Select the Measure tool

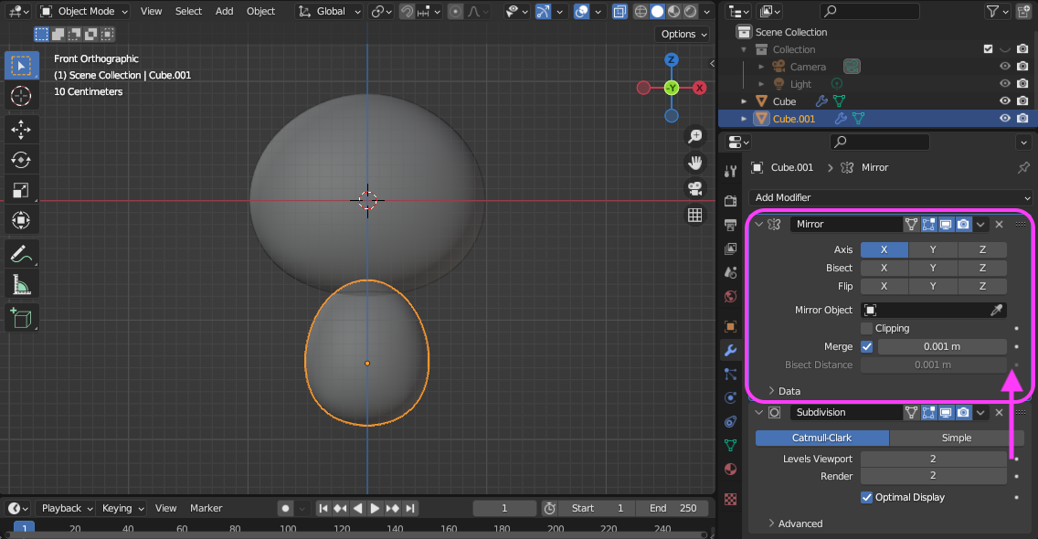coord(20,286)
